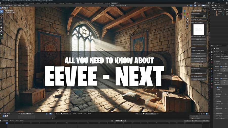Toggle 'Add as a plane object' checkbox
Viewport: 228px width, 128px height.
(x=192, y=51)
